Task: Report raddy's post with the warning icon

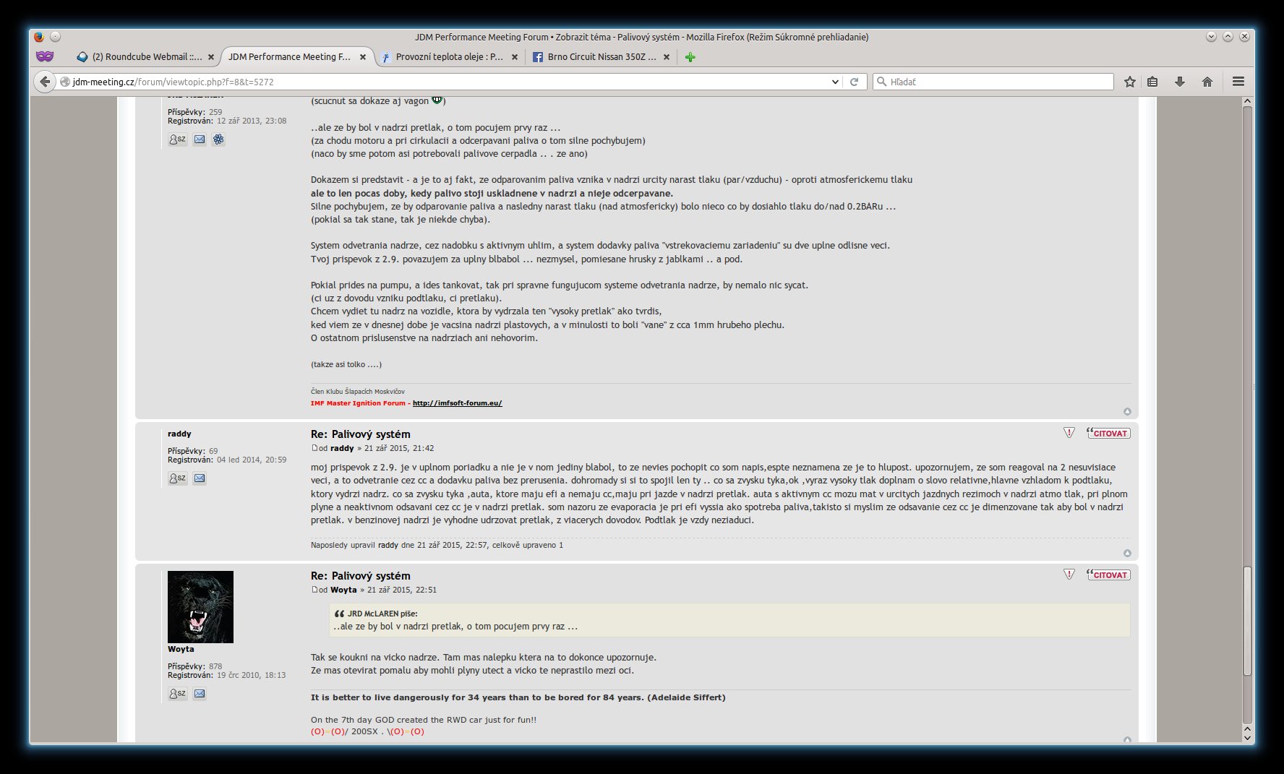Action: (1069, 433)
